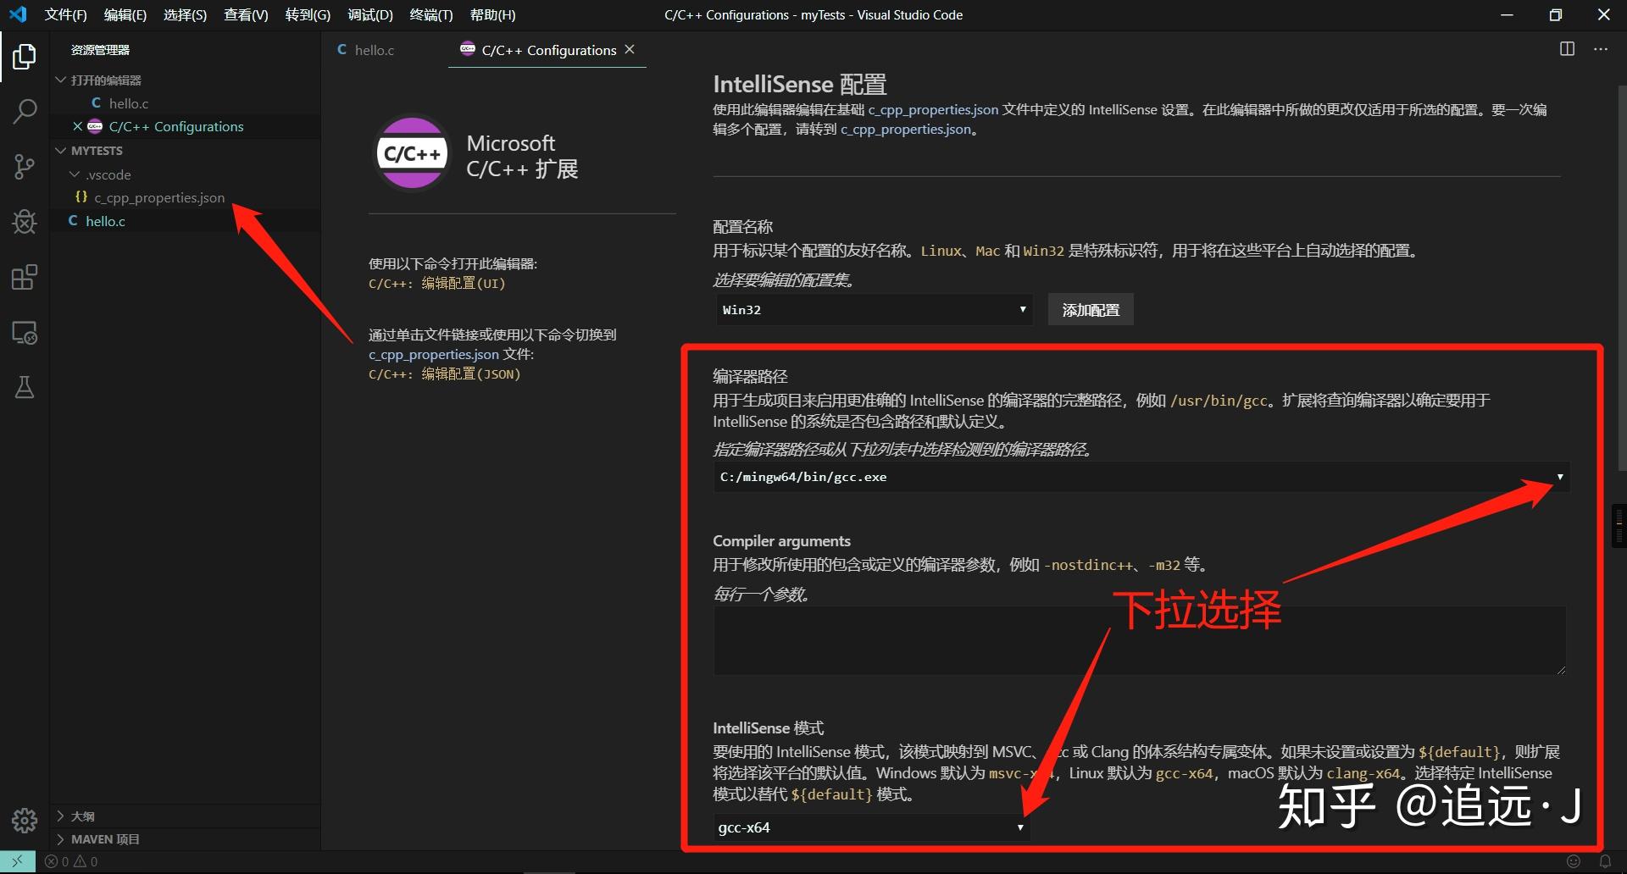Open the Testing flask icon

click(24, 387)
